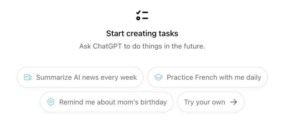Choose the Summarize AI news every week suggestion
Image resolution: width=285 pixels, height=124 pixels.
tap(80, 77)
